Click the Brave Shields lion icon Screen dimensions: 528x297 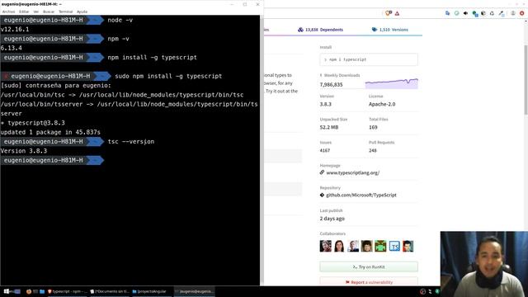pos(389,13)
